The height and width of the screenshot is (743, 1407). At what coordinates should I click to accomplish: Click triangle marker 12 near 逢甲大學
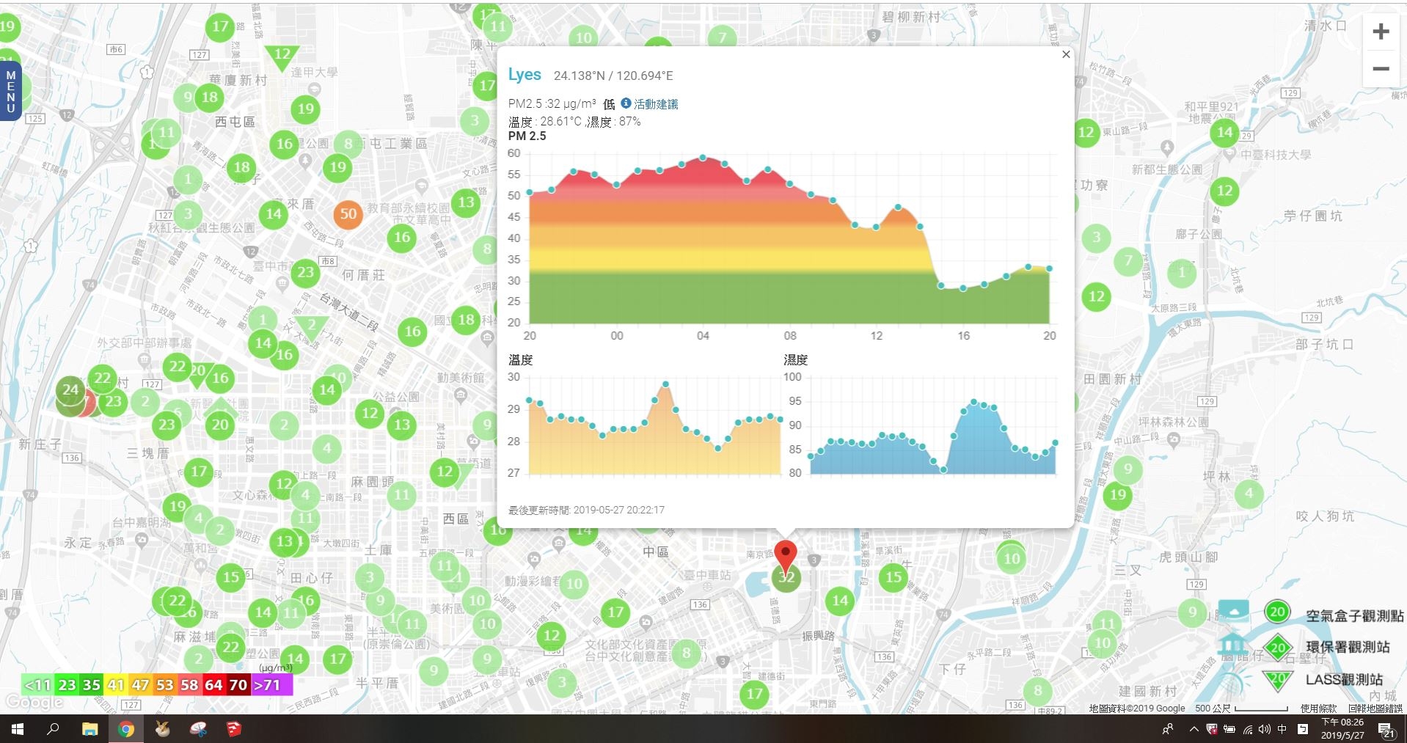[x=282, y=56]
